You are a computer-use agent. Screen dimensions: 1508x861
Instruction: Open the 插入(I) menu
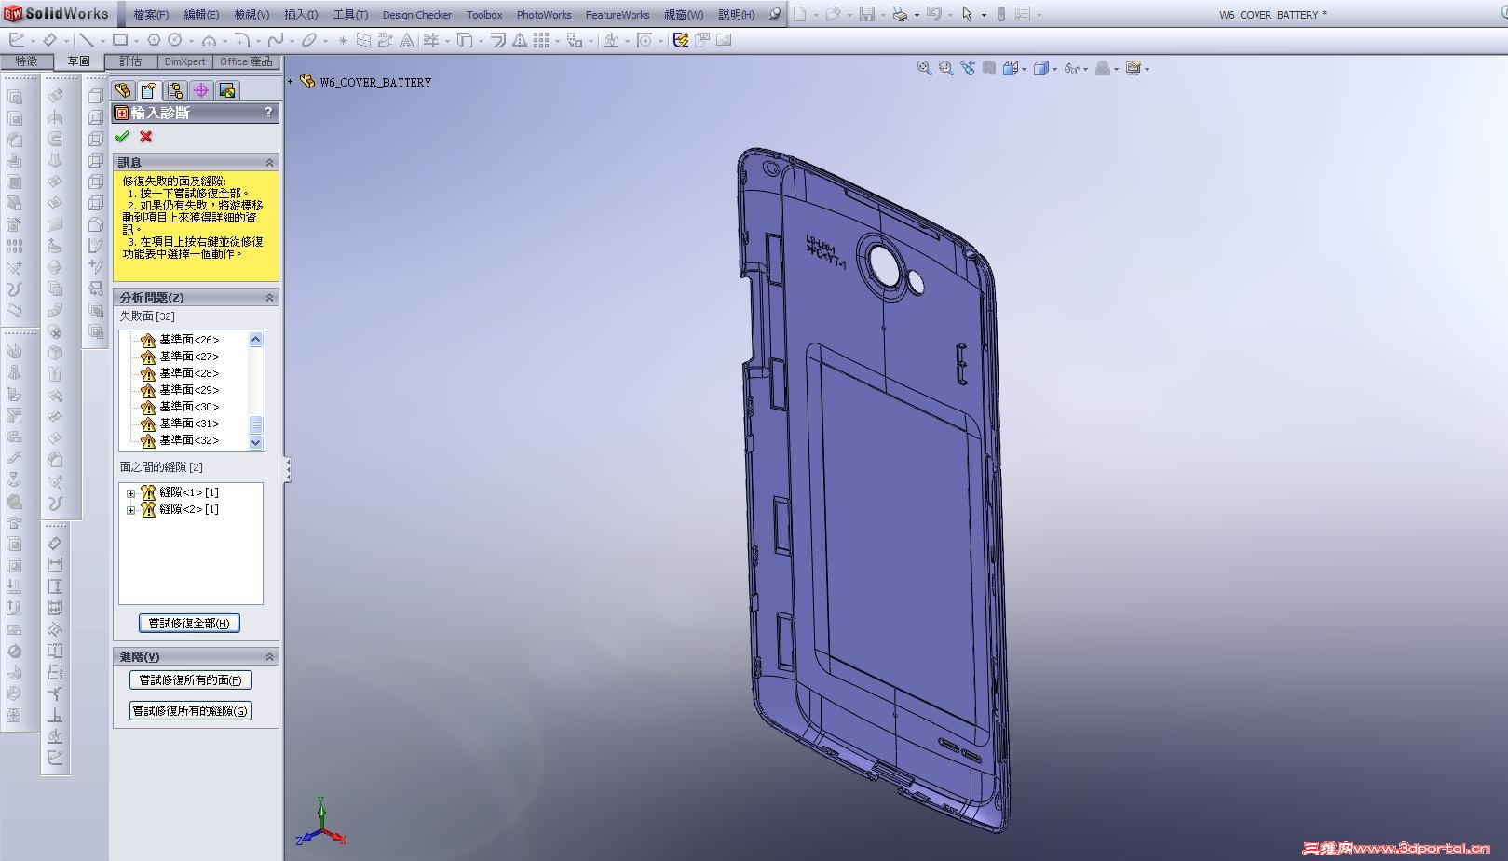(x=301, y=15)
